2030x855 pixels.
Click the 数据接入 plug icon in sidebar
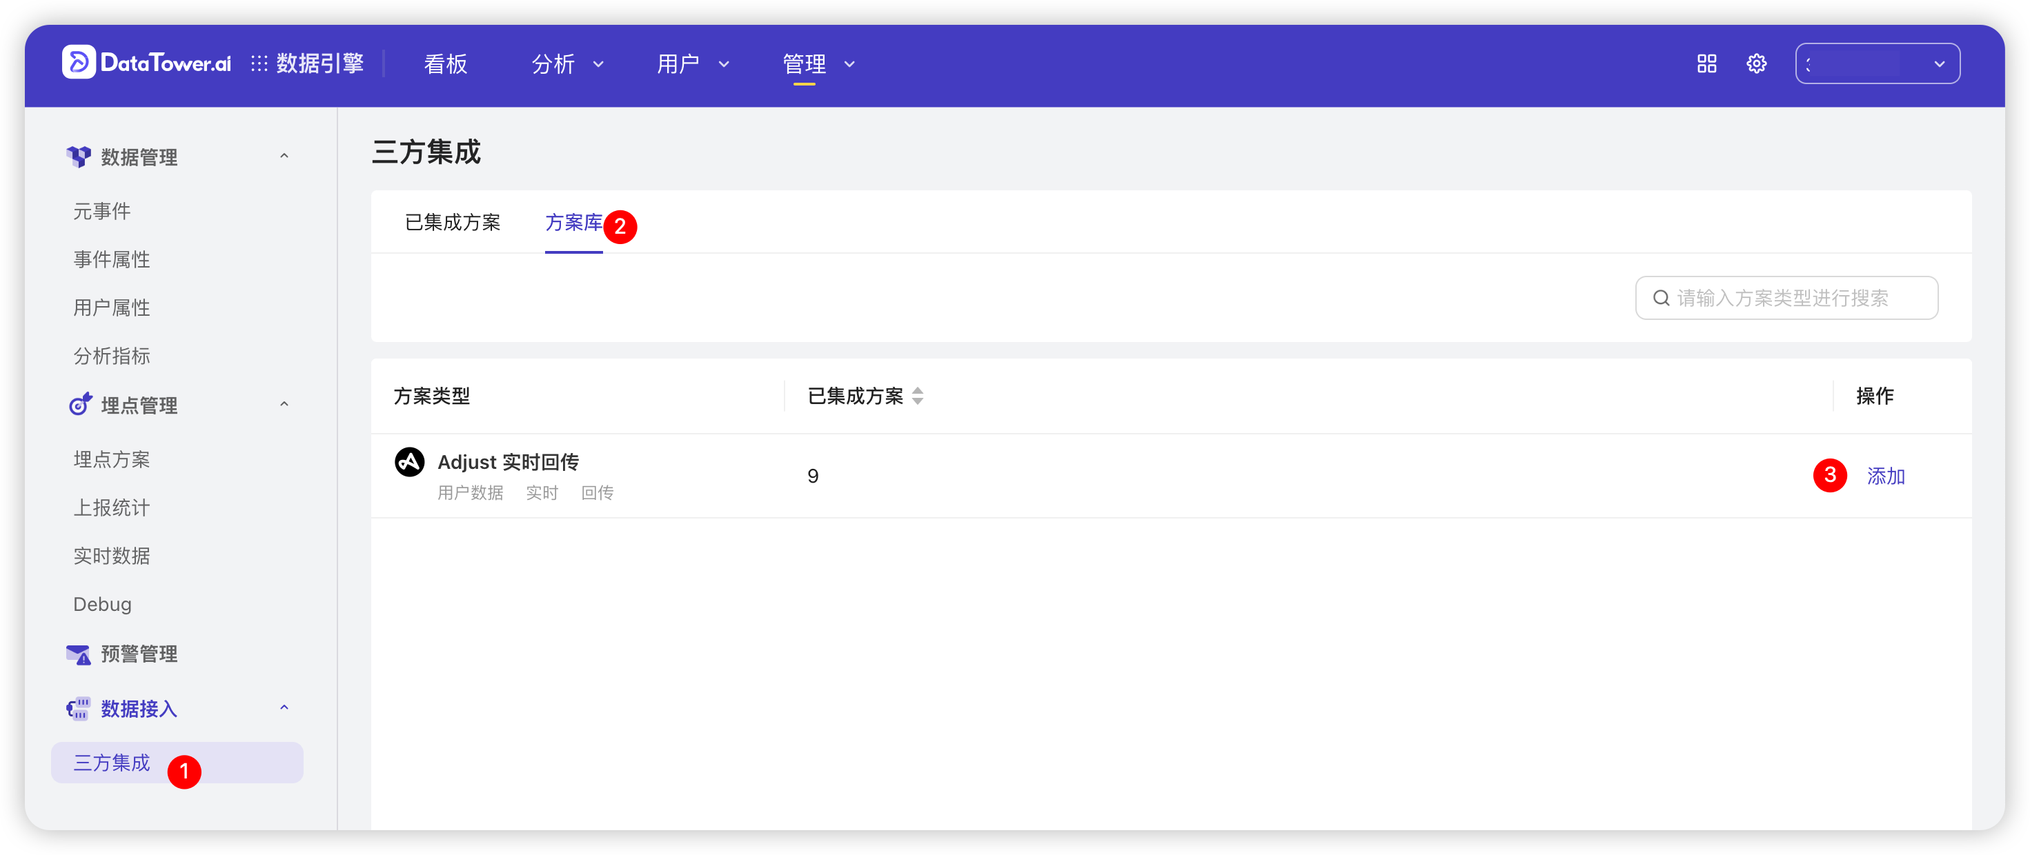[x=79, y=707]
